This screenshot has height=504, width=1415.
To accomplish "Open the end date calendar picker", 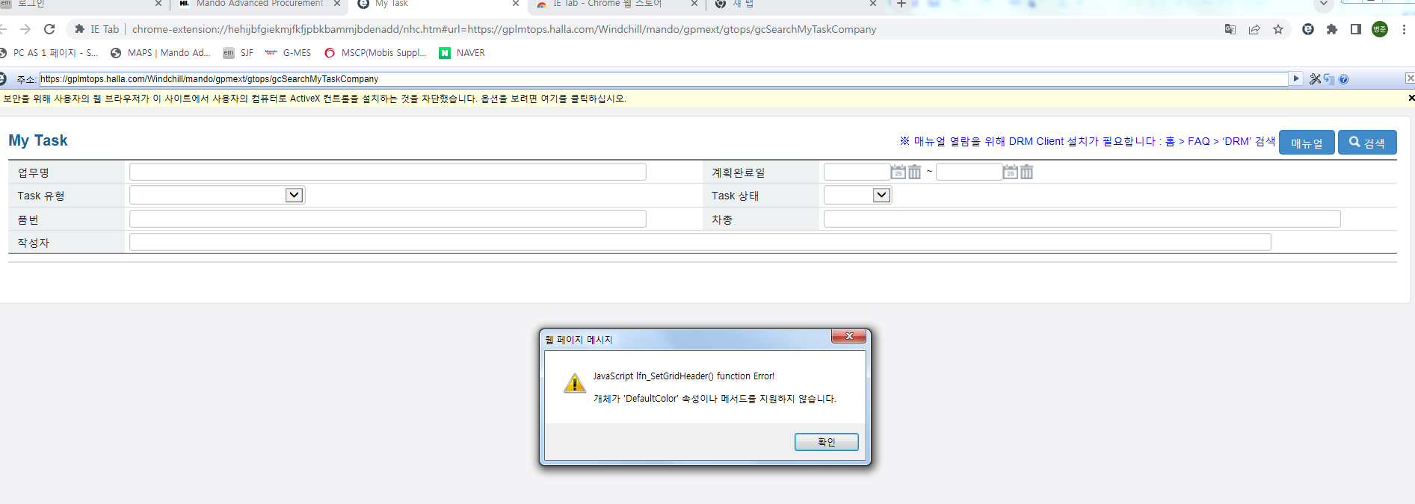I will point(1010,172).
